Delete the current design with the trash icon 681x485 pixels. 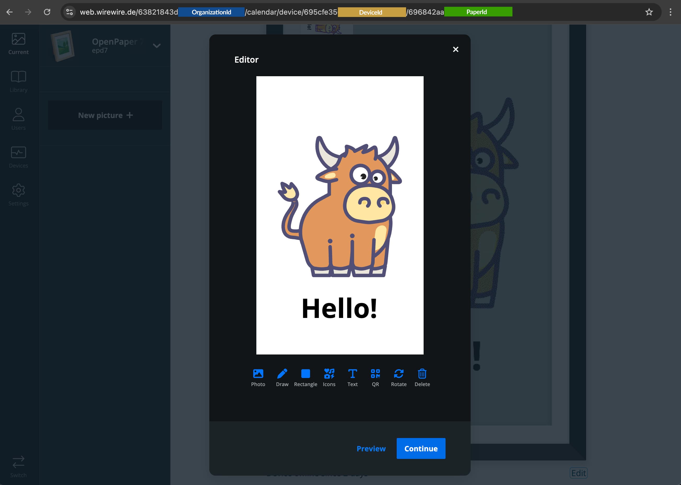pos(422,377)
